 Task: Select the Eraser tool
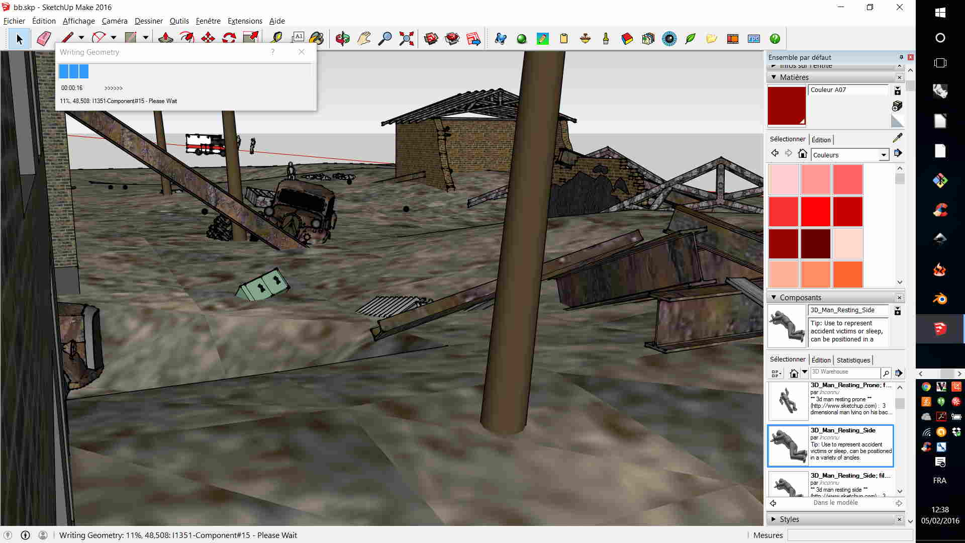coord(44,39)
